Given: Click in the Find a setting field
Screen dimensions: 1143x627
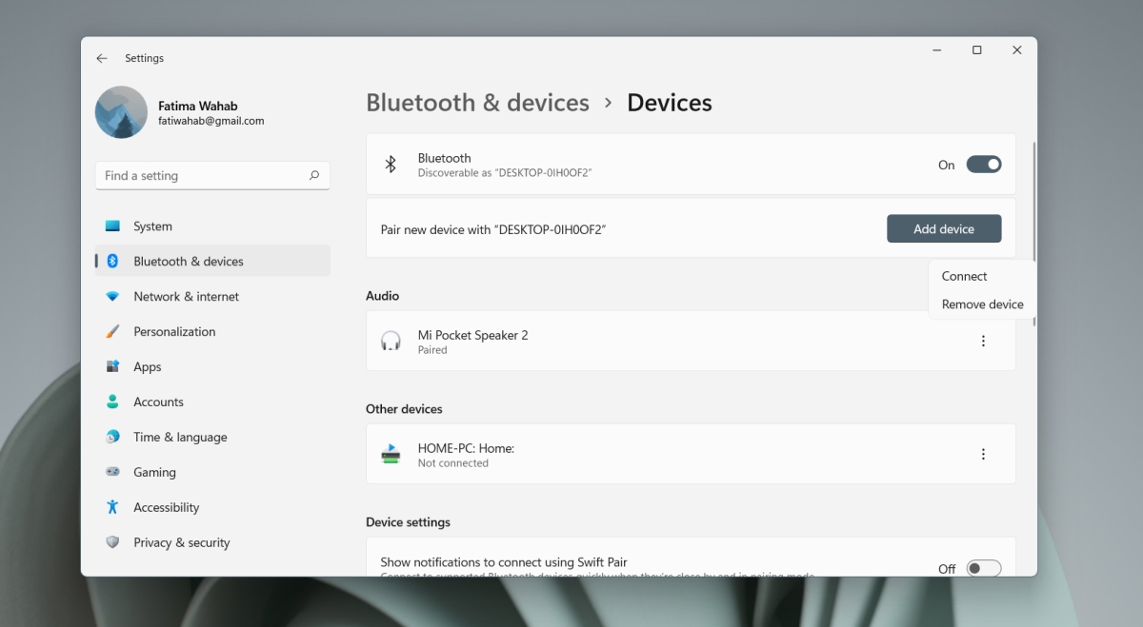Looking at the screenshot, I should (x=212, y=175).
